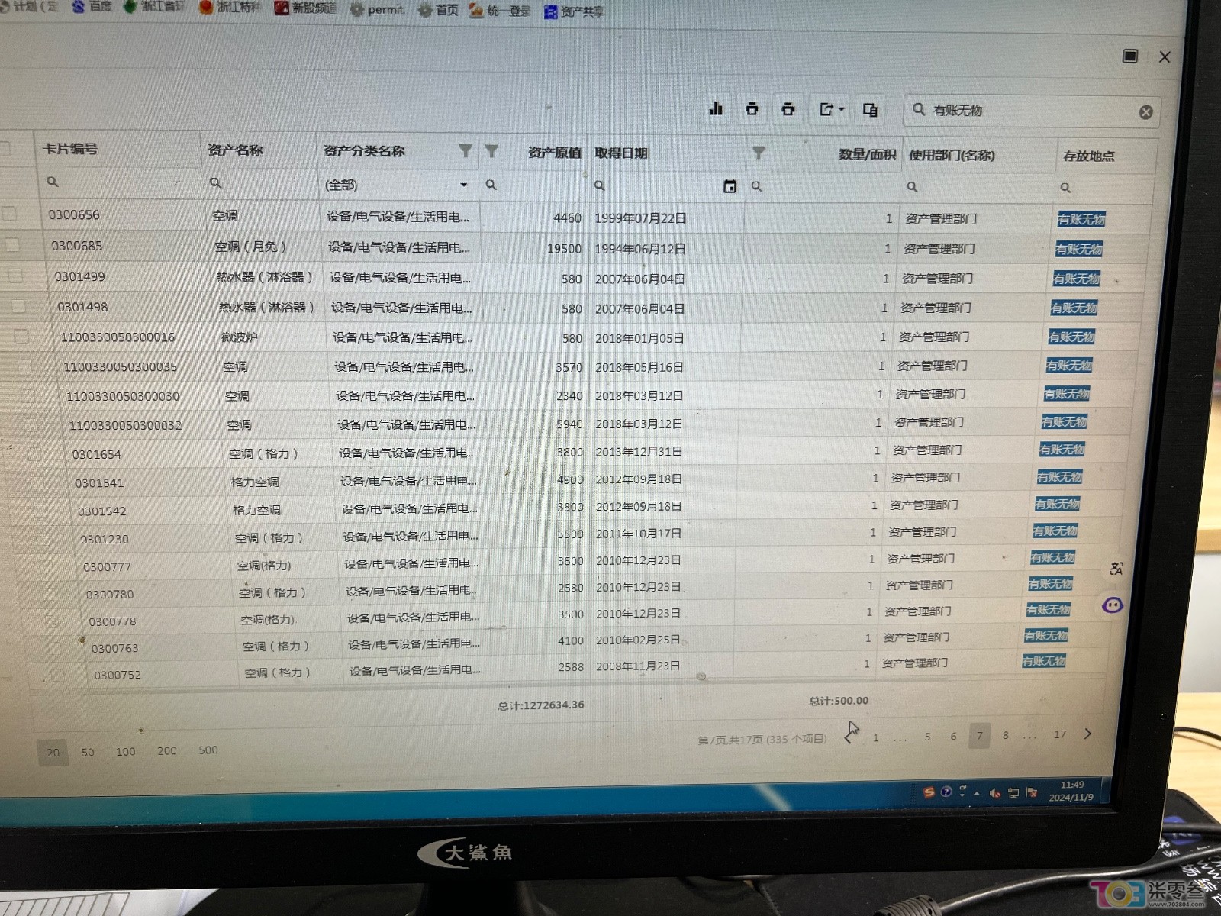Click the search icon under 数量/面积

pos(756,186)
